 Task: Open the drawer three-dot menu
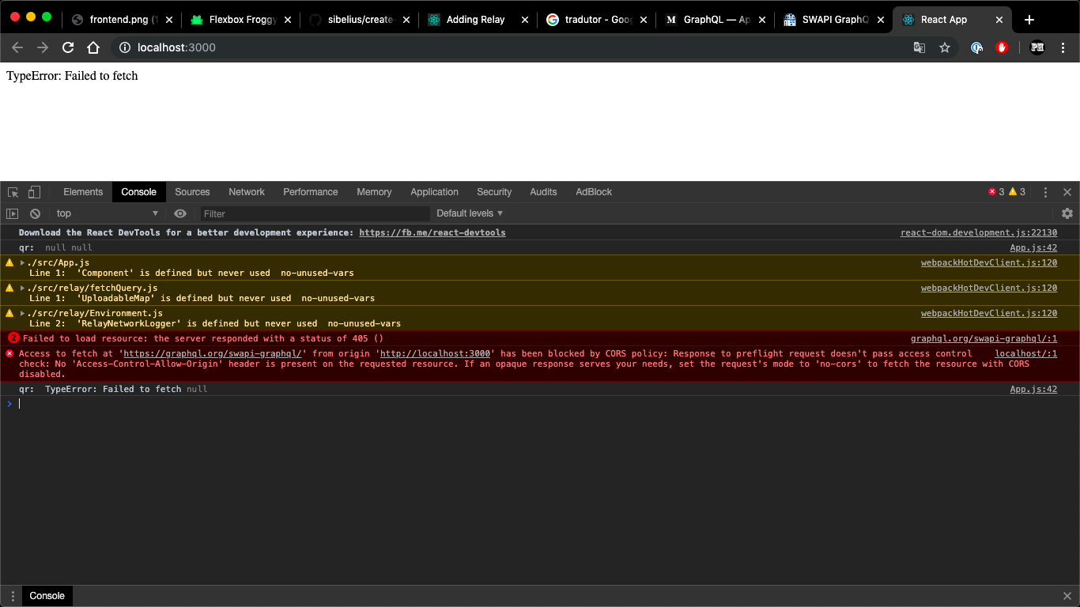pos(12,596)
